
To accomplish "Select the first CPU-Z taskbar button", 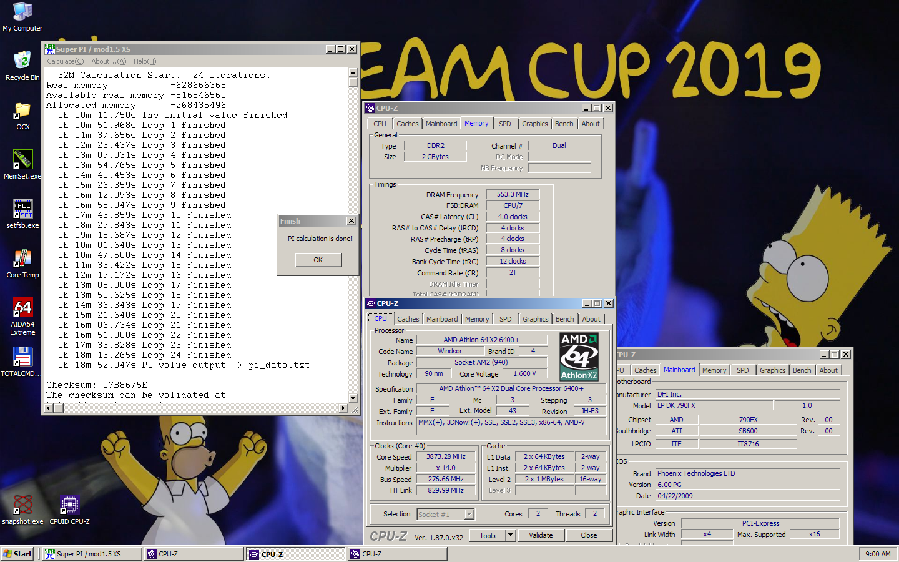I will [x=194, y=554].
